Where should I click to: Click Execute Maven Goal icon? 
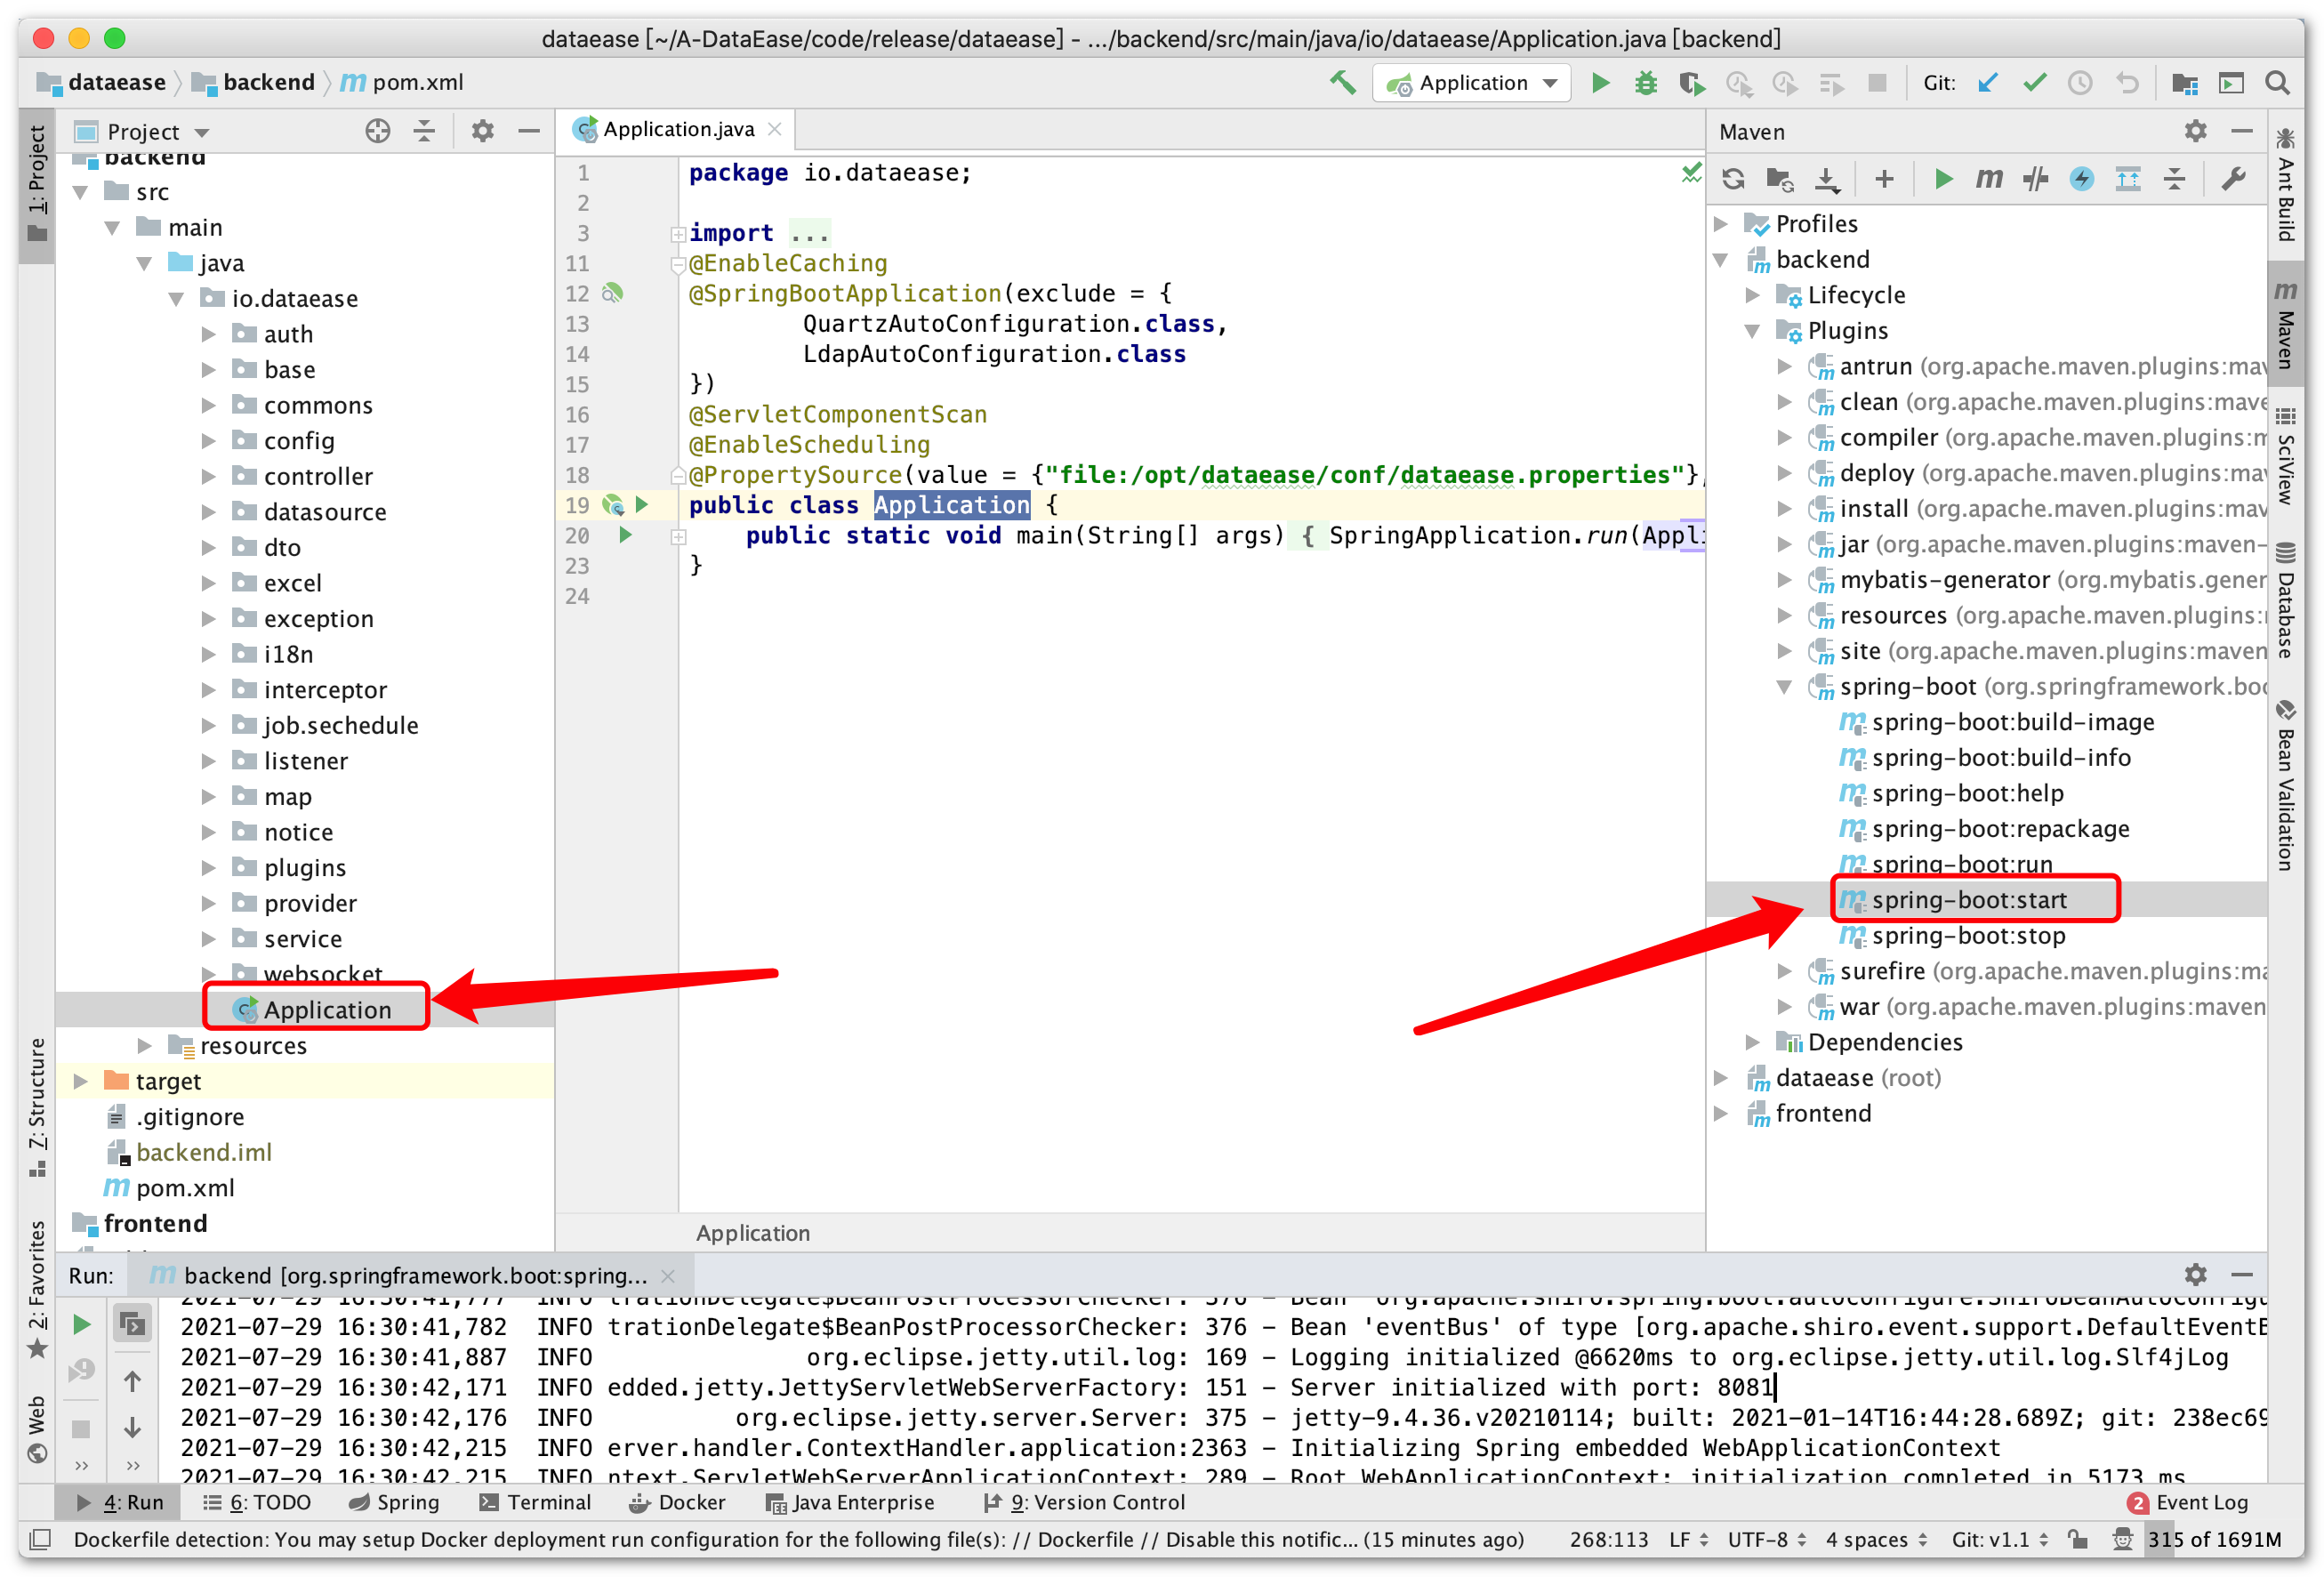coord(1988,179)
